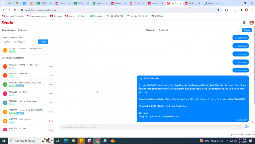Open conversation #2480262 Minh Nguyễn
255x144 pixels.
click(28, 121)
